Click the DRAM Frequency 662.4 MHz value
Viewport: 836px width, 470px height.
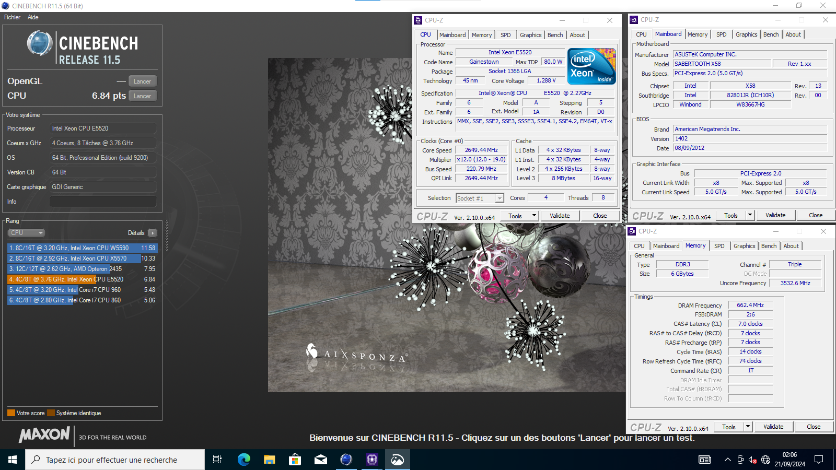pos(750,305)
